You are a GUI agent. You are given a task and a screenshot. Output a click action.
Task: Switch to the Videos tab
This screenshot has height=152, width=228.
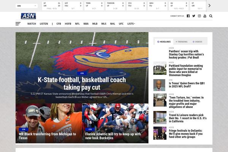[x=198, y=42]
